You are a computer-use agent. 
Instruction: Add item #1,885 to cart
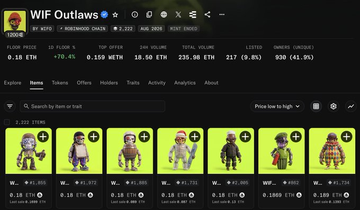pyautogui.click(x=144, y=137)
